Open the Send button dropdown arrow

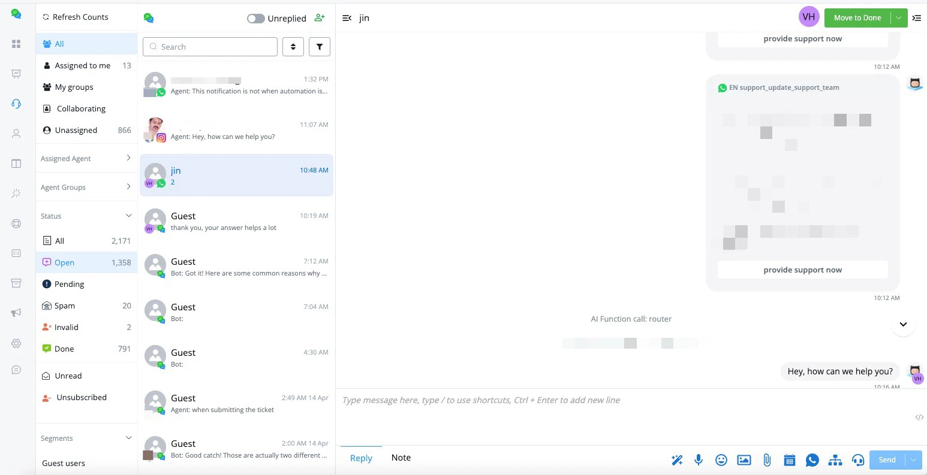pos(913,459)
